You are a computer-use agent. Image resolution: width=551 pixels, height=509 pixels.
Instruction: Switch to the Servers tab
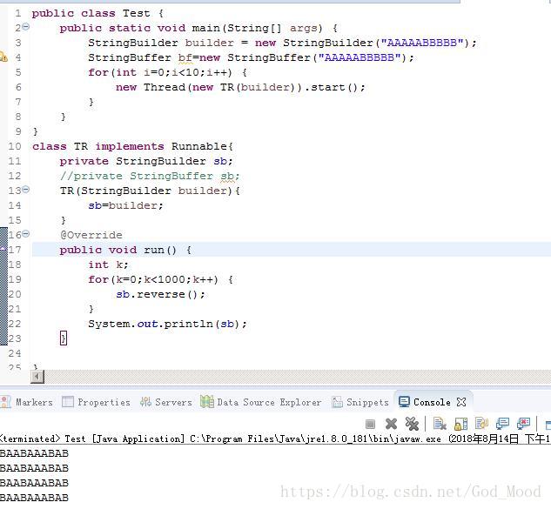pyautogui.click(x=166, y=402)
